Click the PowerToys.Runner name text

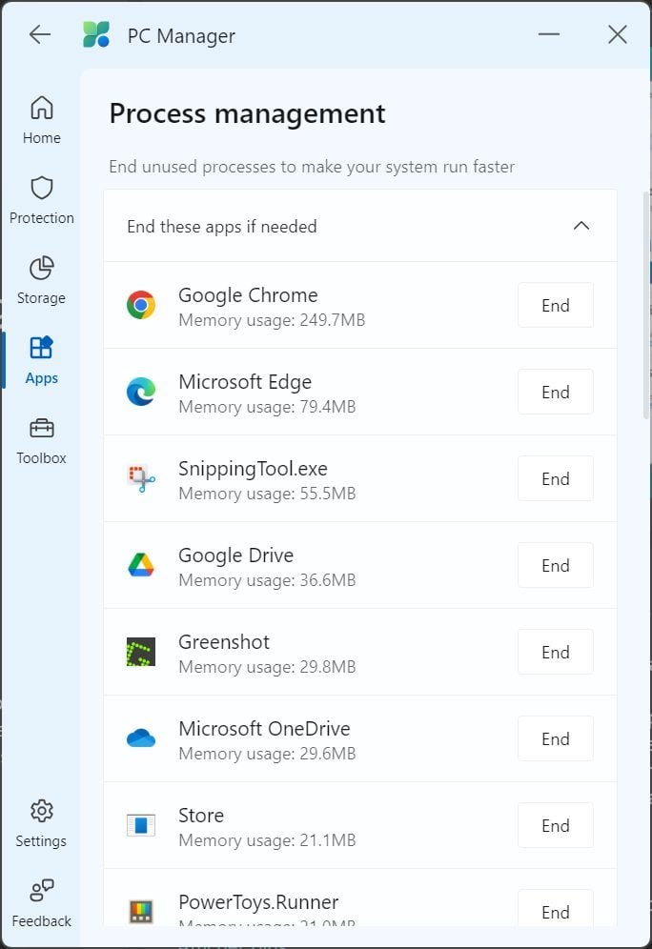pos(258,902)
